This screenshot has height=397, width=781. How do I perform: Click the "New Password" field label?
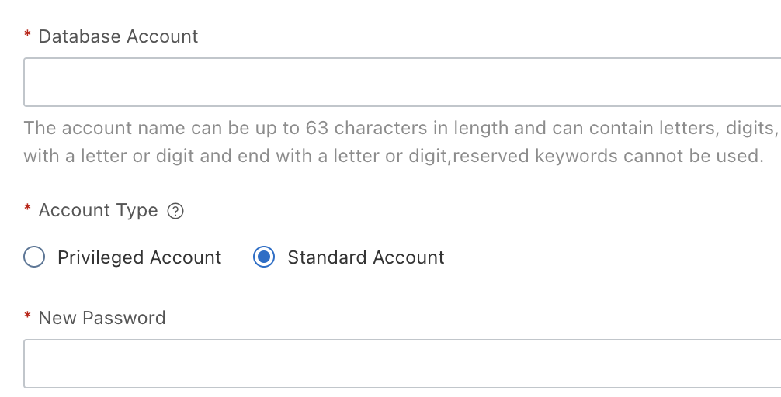click(102, 318)
